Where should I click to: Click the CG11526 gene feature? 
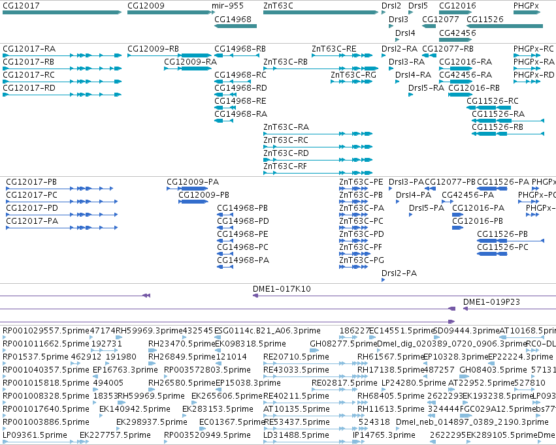504,26
